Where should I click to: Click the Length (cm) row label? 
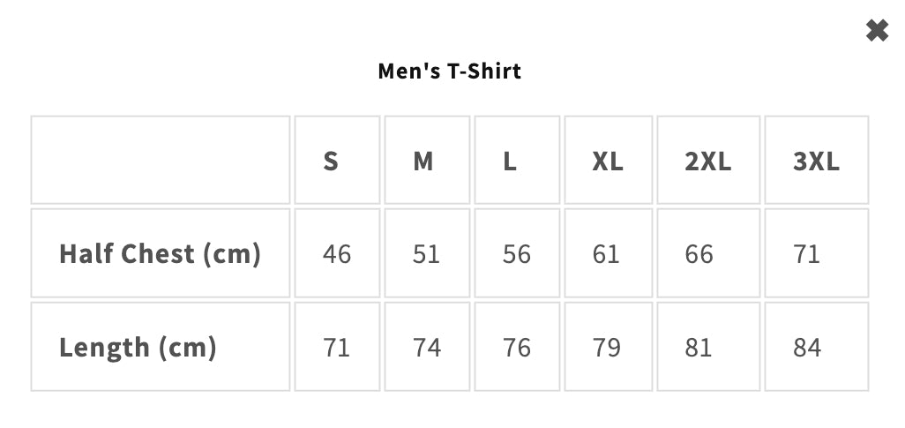(138, 347)
